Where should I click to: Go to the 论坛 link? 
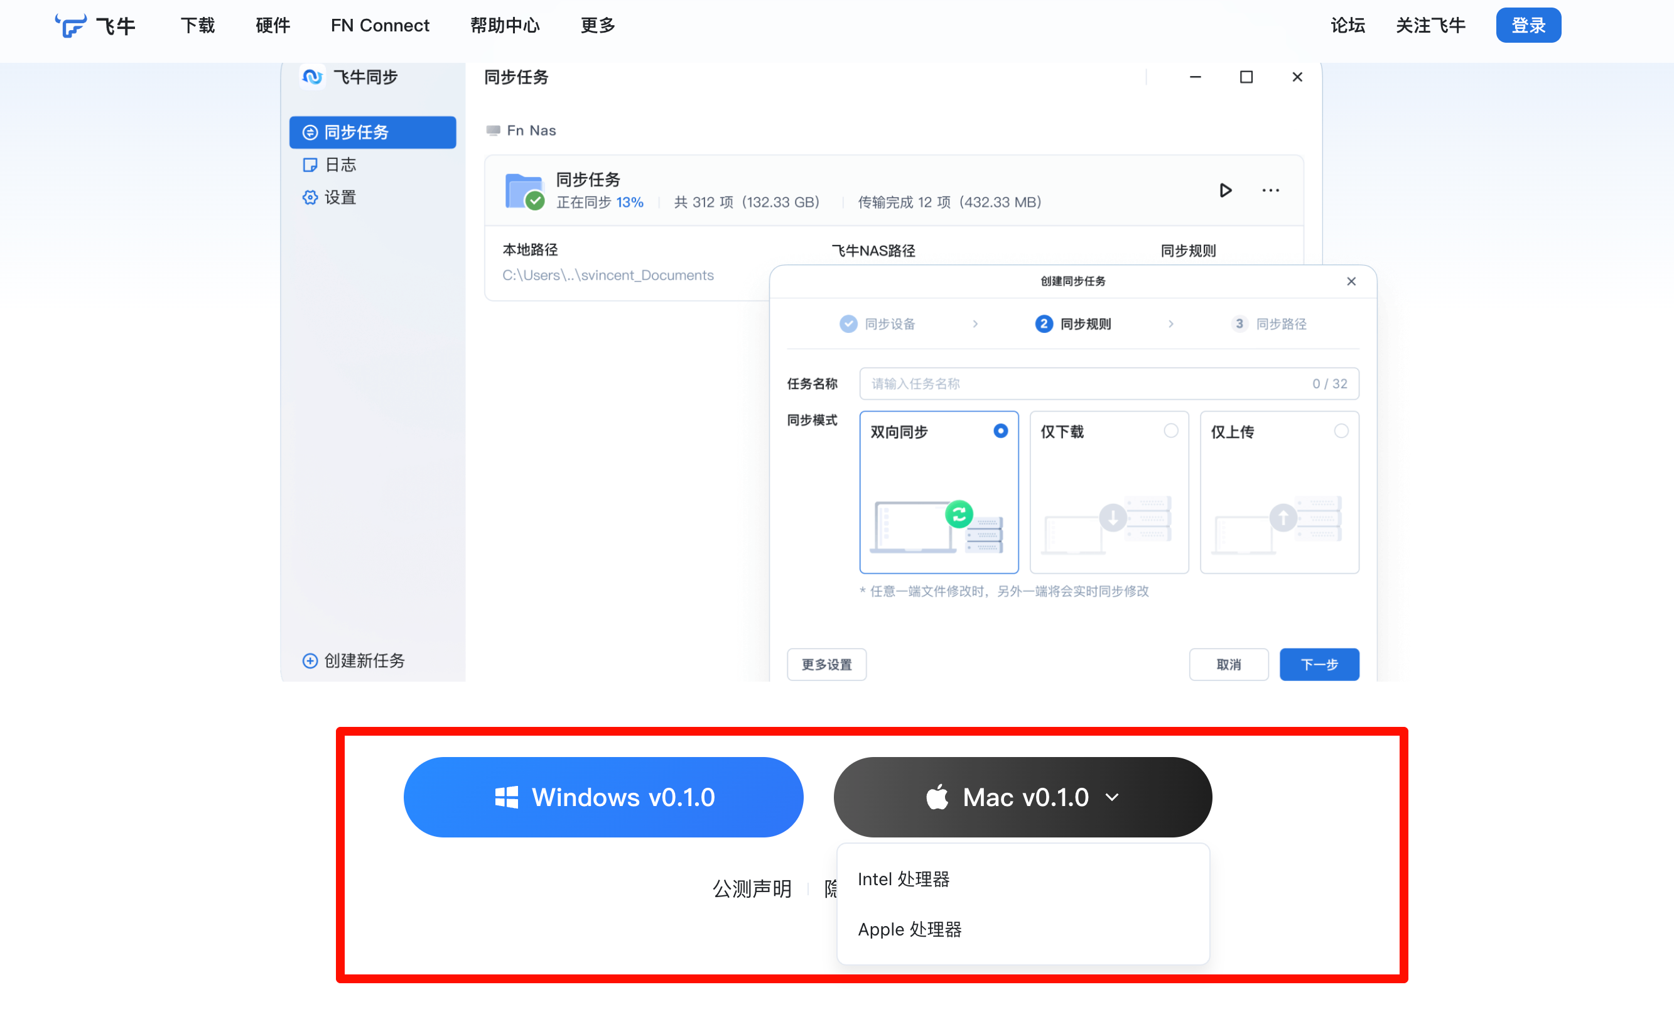coord(1348,26)
